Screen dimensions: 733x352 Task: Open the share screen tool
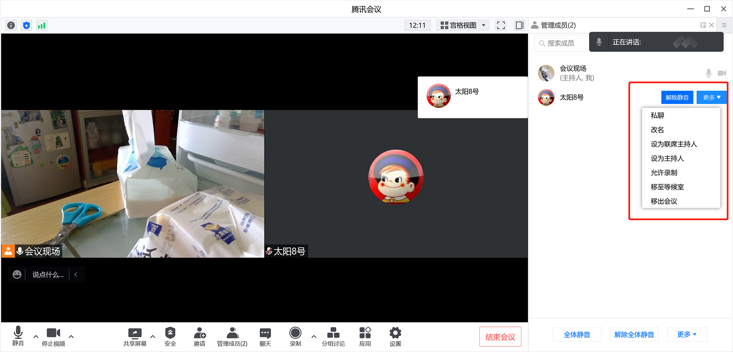tap(135, 337)
